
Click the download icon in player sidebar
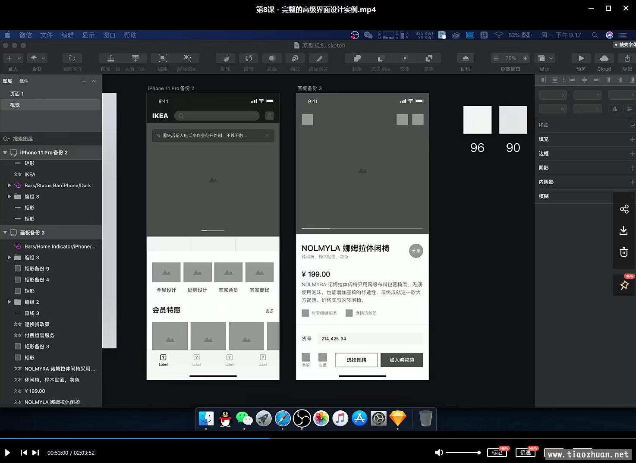point(624,230)
